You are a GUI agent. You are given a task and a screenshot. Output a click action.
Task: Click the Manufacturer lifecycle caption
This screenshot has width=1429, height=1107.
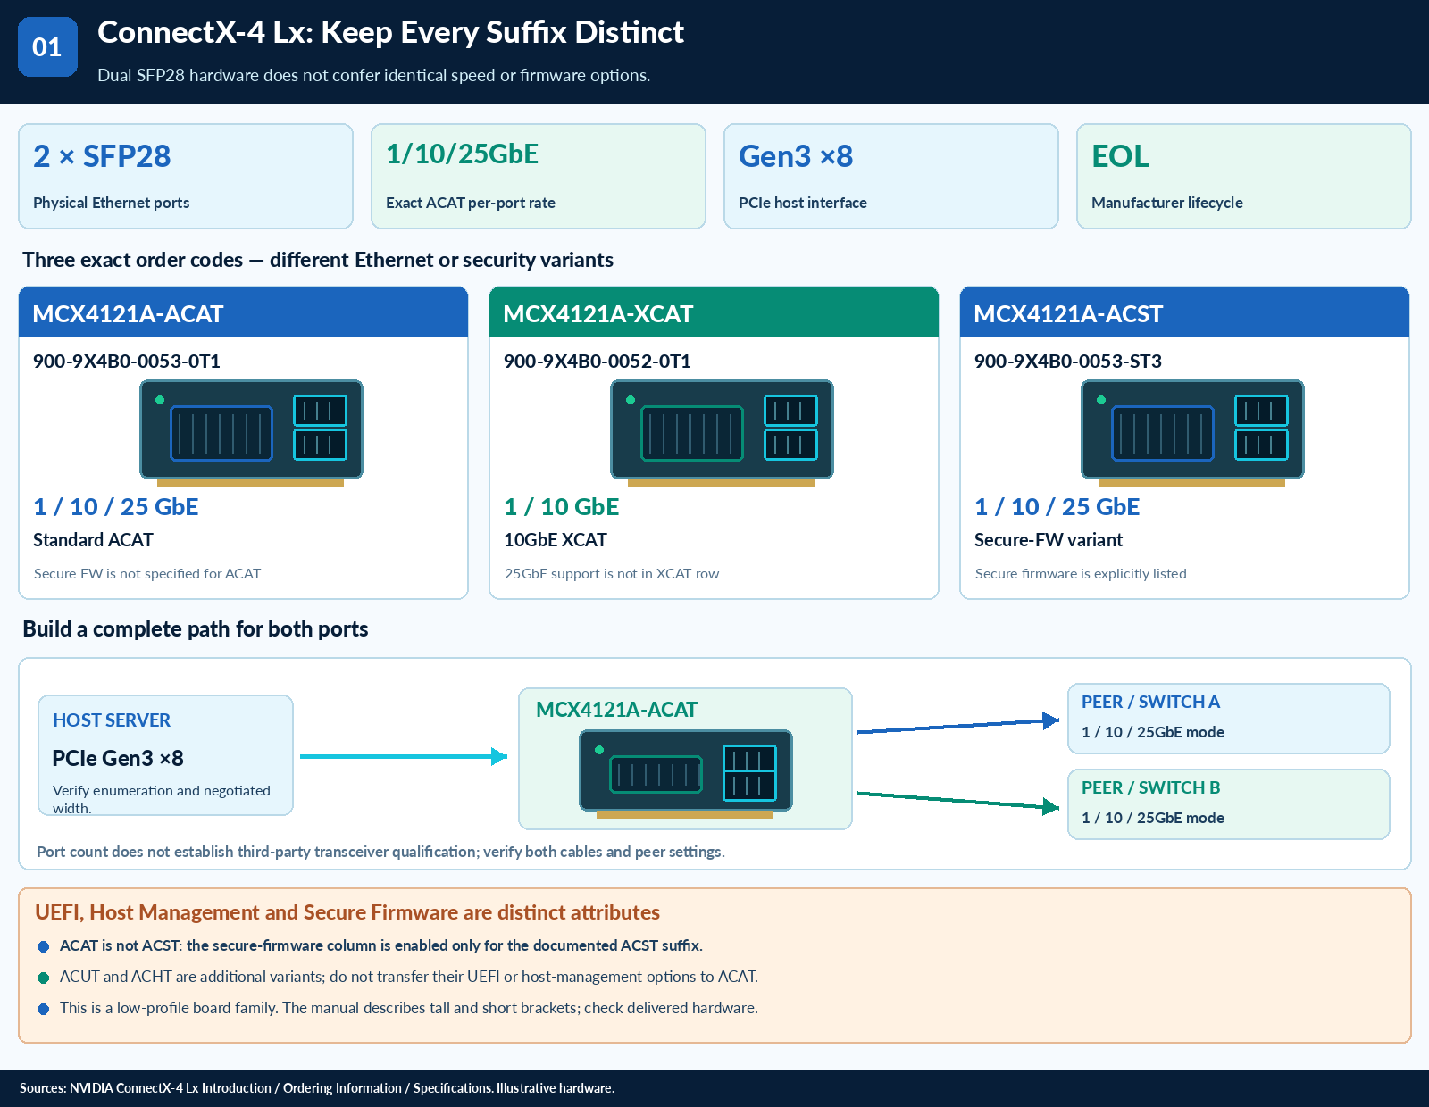(1167, 203)
